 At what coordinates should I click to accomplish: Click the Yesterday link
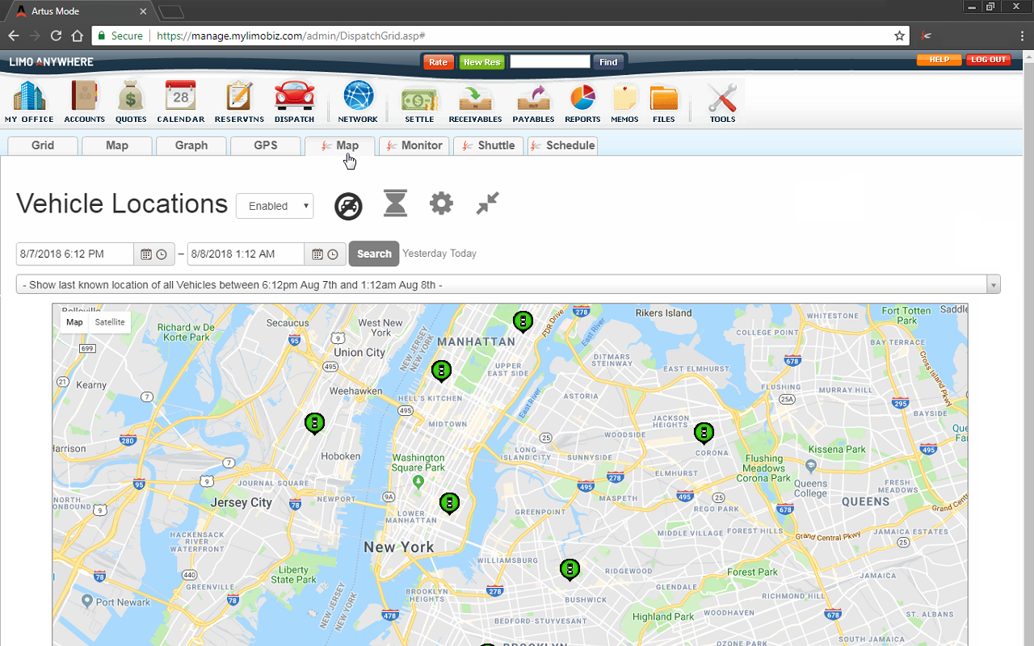(425, 254)
